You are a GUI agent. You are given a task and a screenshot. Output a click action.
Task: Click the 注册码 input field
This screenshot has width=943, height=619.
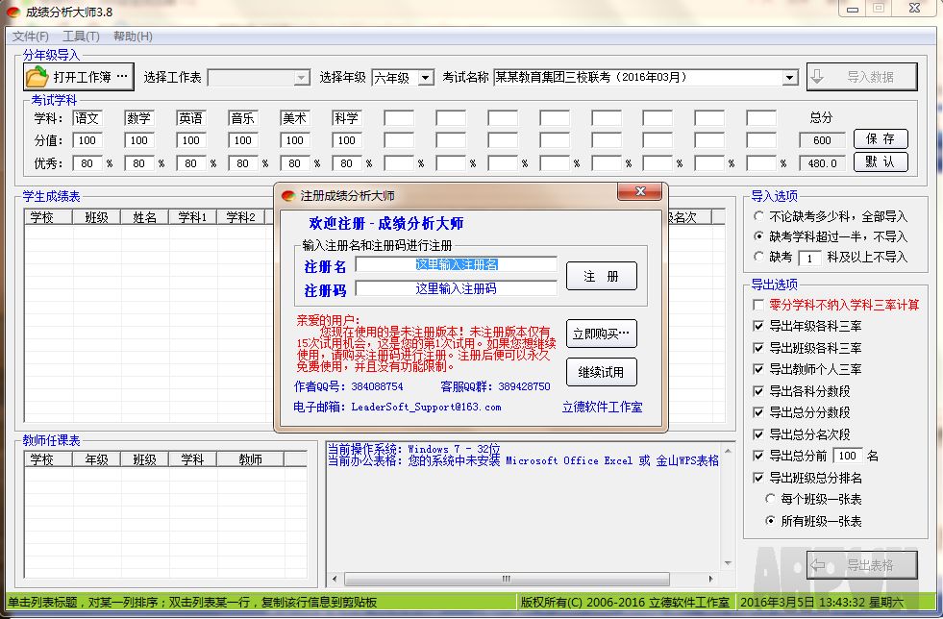[456, 288]
